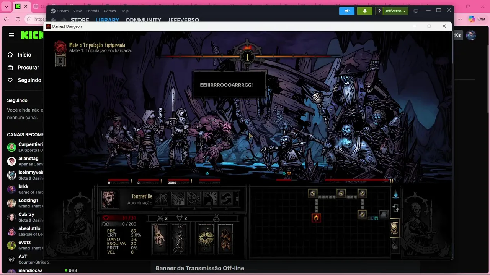Viewport: 490px width, 275px height.
Task: Click the stress bar showing 0 / 200
Action: tap(119, 224)
